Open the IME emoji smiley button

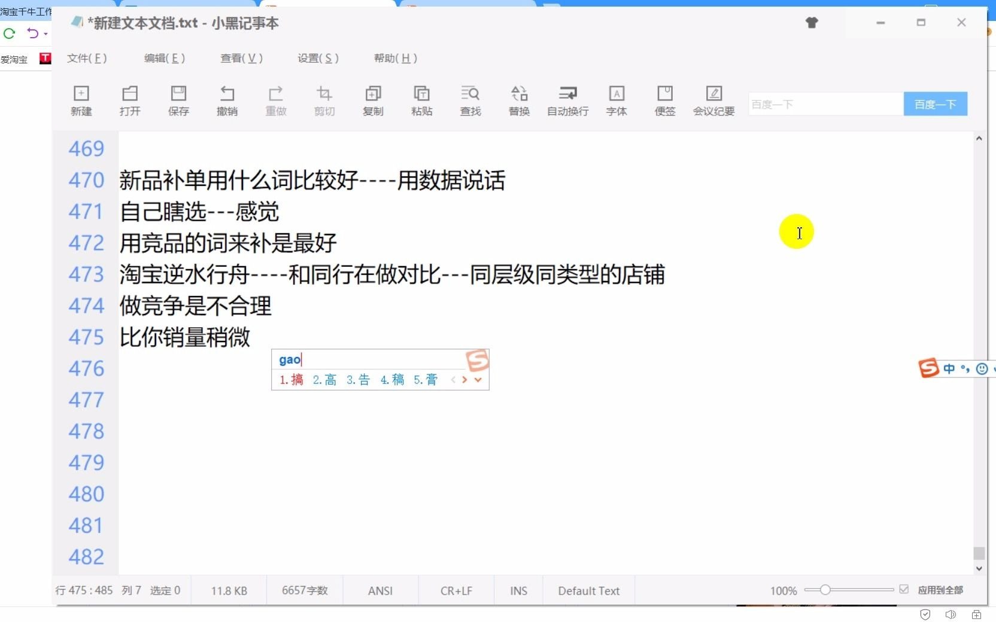tap(982, 368)
